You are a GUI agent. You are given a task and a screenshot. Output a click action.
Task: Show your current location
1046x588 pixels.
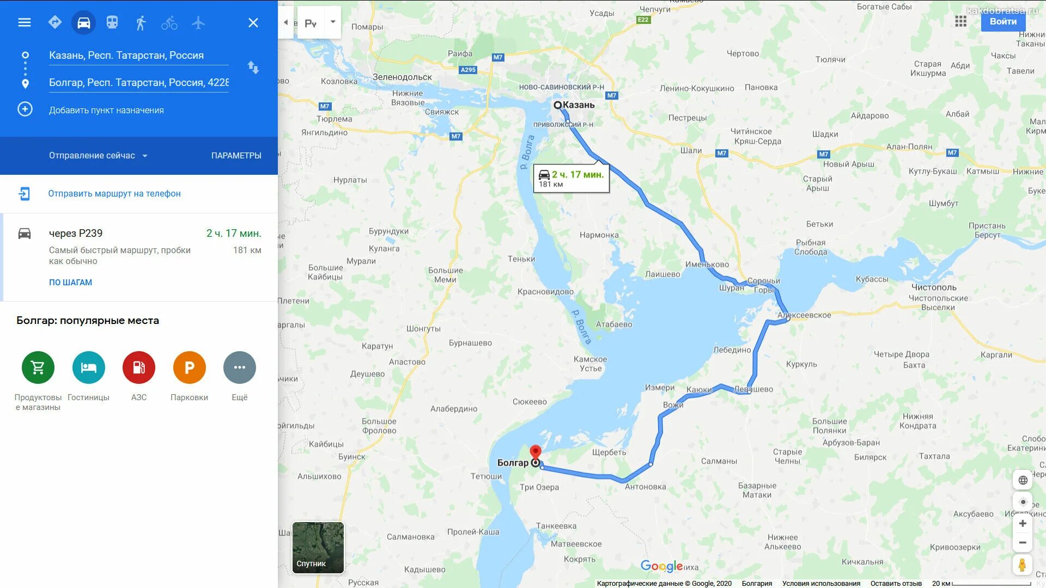(1023, 502)
